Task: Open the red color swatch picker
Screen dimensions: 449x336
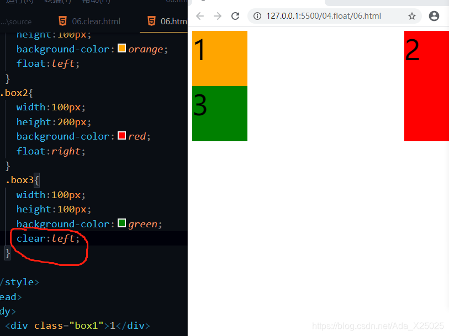Action: (x=122, y=136)
